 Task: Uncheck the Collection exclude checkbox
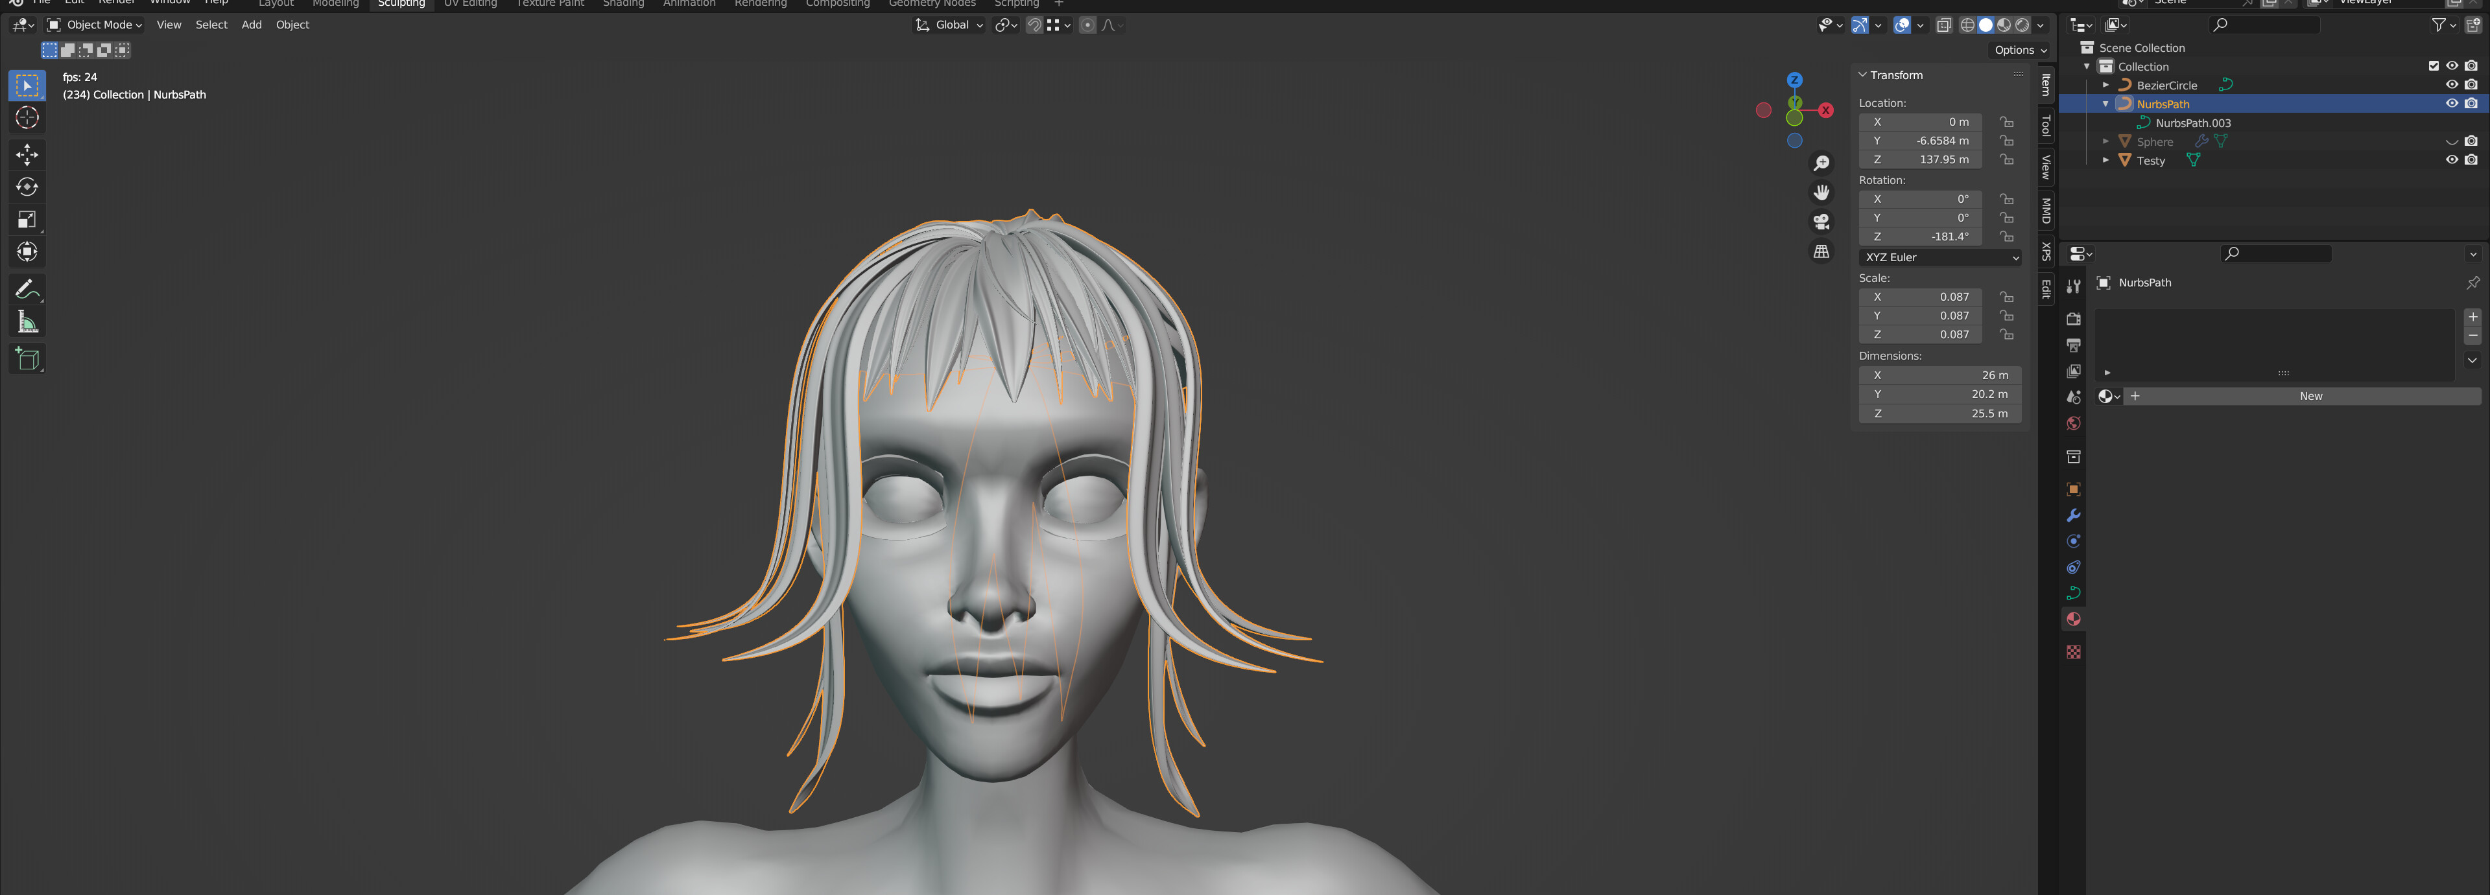[2433, 65]
